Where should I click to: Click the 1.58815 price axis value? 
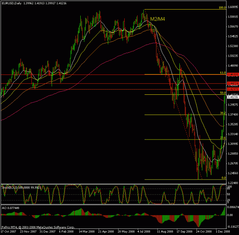click(x=233, y=16)
